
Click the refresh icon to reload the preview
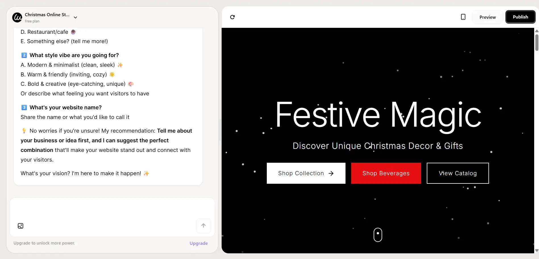tap(232, 17)
